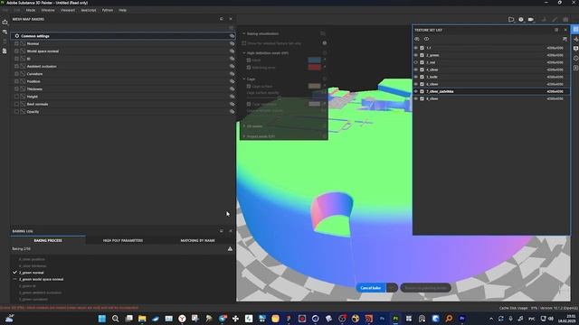Image resolution: width=579 pixels, height=325 pixels.
Task: Click the right-side icon in the Ambient occlusion row
Action: (232, 66)
